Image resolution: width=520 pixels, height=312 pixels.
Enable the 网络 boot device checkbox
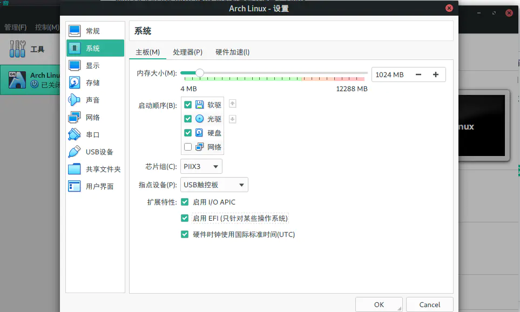(x=187, y=146)
